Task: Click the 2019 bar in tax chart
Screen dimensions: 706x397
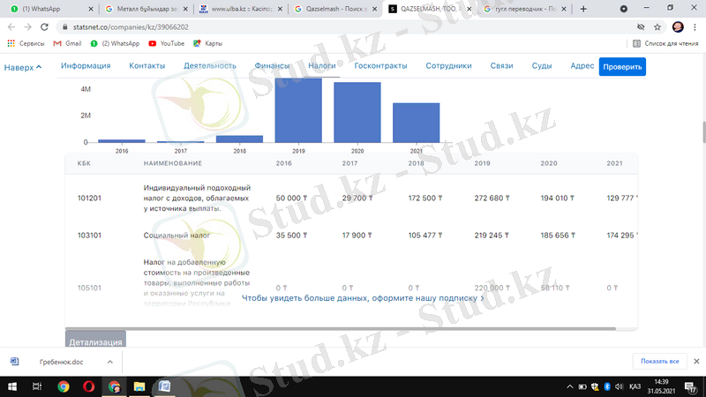Action: [x=298, y=110]
